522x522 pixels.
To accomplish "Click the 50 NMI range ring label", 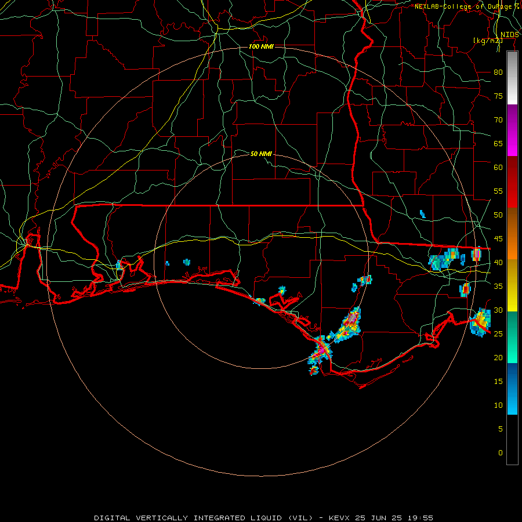I will pyautogui.click(x=261, y=154).
